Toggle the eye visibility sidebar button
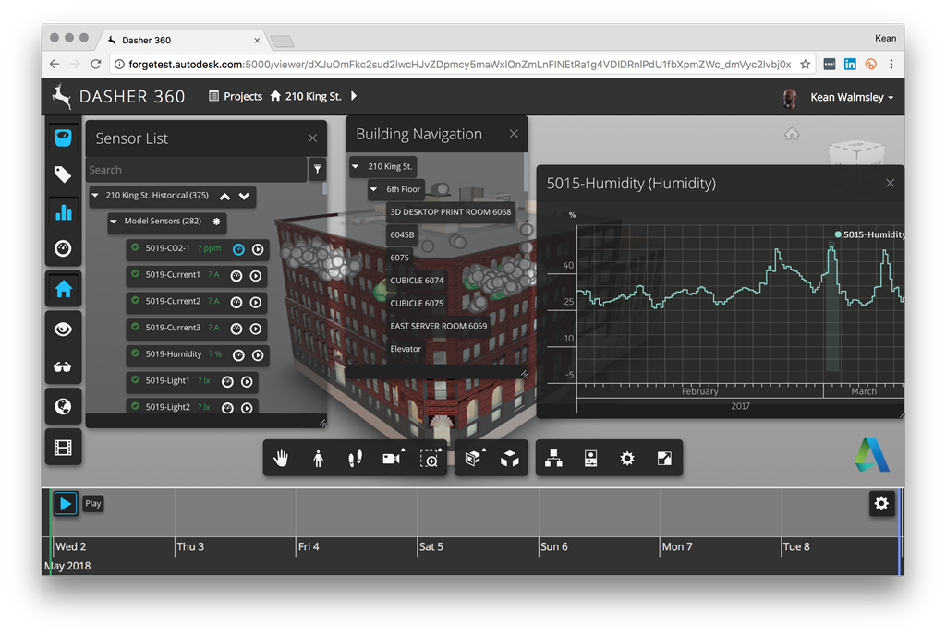 [63, 329]
